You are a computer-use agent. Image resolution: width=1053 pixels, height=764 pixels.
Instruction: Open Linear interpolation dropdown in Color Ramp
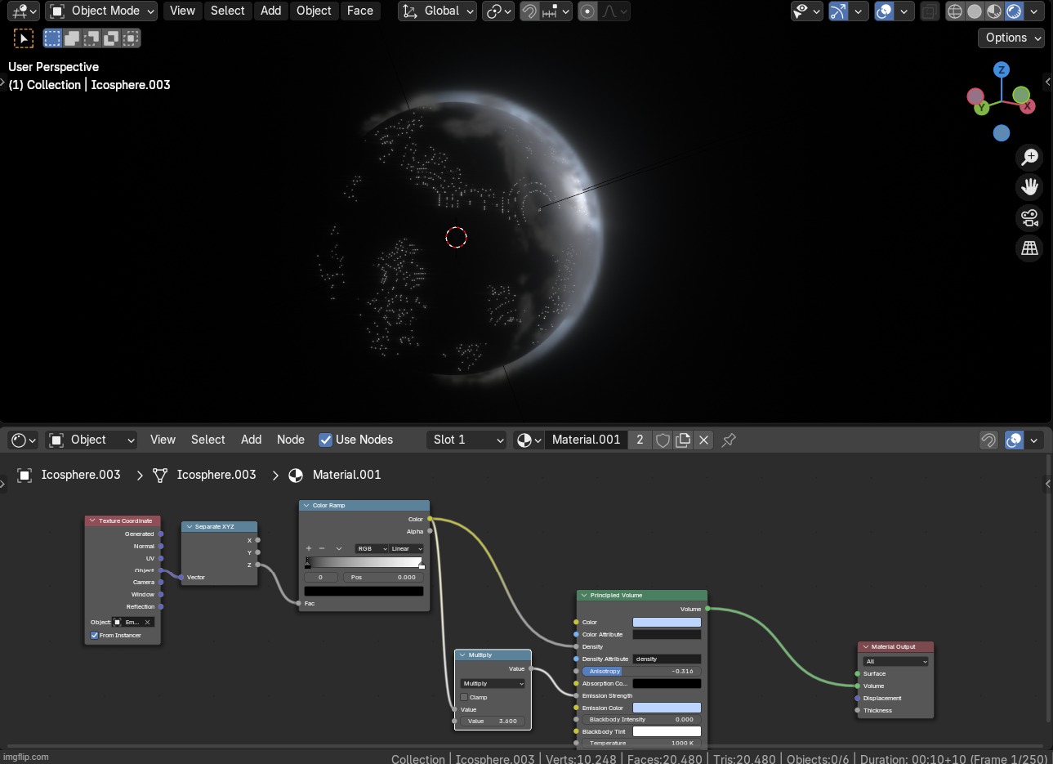(x=406, y=549)
